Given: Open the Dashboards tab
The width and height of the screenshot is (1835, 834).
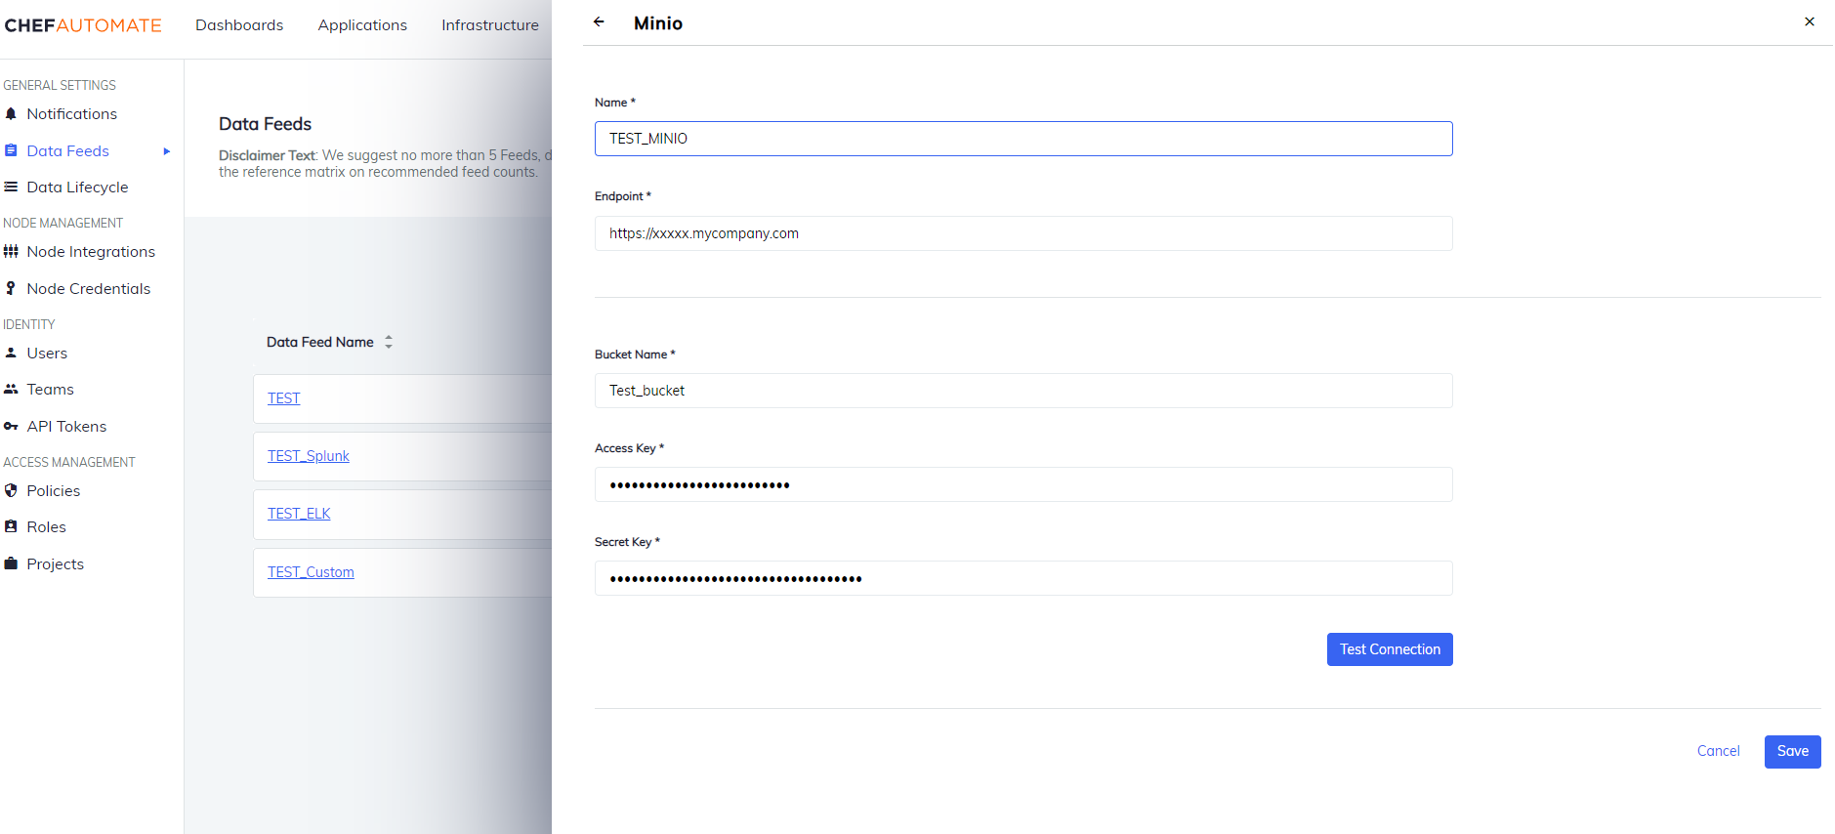Looking at the screenshot, I should 239,25.
